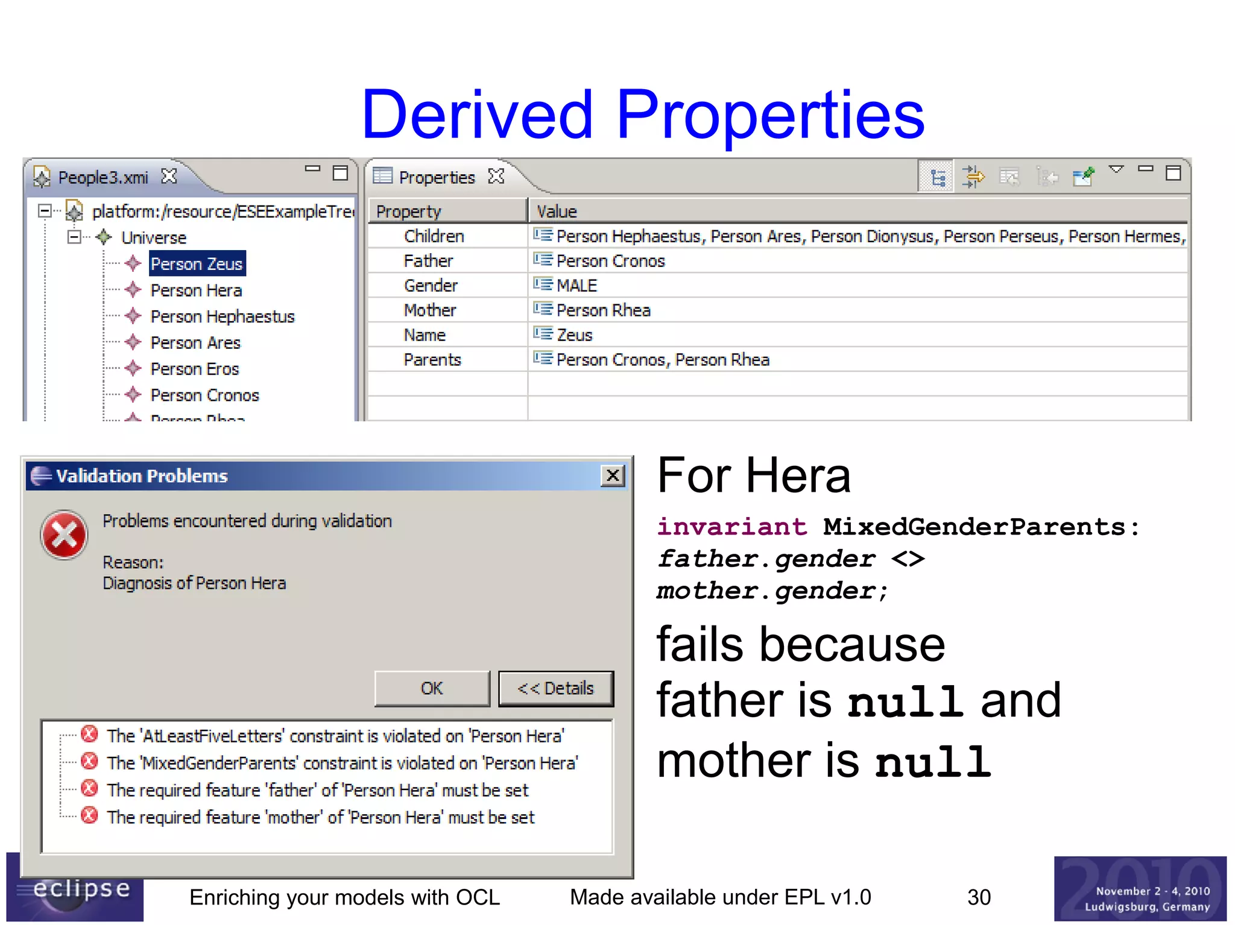Click the Universe node icon

coord(104,237)
